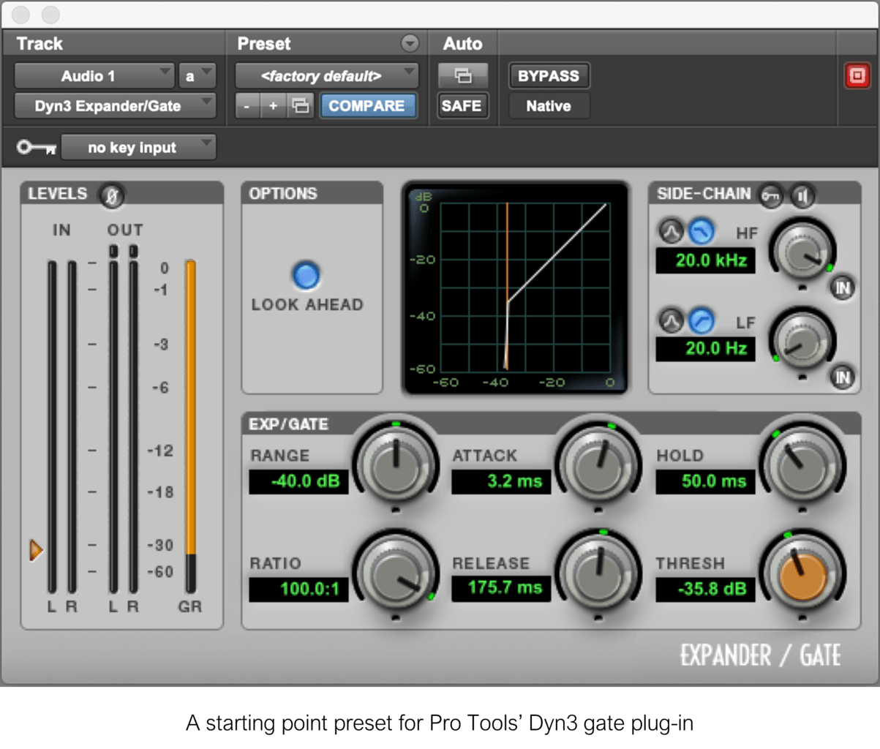Click the COMPARE button

(368, 105)
